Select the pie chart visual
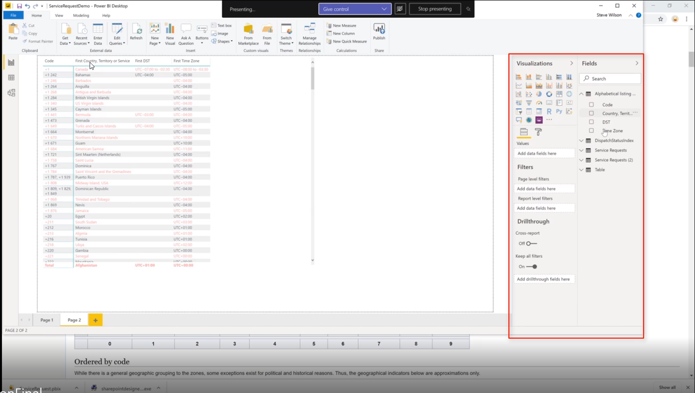The height and width of the screenshot is (393, 695). (539, 94)
